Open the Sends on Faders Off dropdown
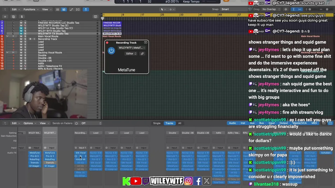335x188 pixels. (91, 123)
